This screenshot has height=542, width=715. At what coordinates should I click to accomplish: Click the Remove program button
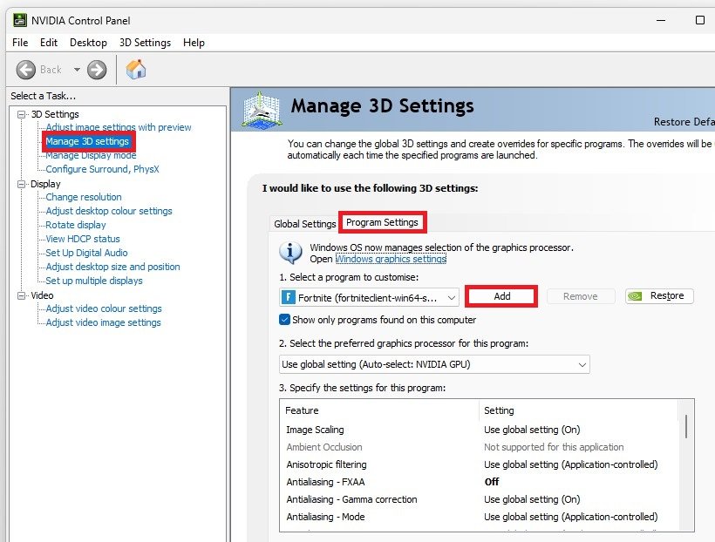click(x=580, y=296)
